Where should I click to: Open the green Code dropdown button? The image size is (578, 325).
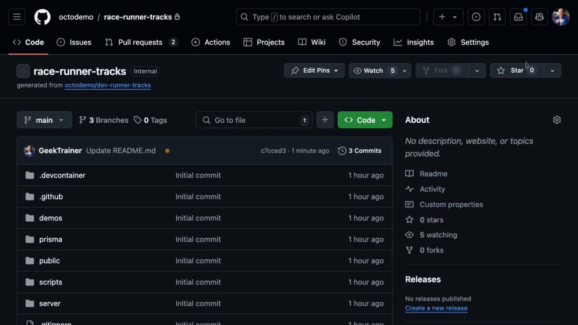pyautogui.click(x=365, y=120)
